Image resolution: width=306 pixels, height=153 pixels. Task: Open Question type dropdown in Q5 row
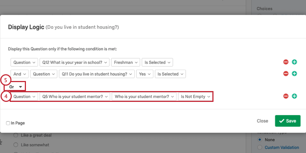[x=24, y=96]
